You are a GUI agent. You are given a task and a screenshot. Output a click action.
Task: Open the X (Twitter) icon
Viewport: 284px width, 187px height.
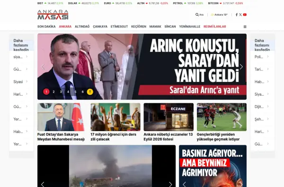(x=240, y=15)
